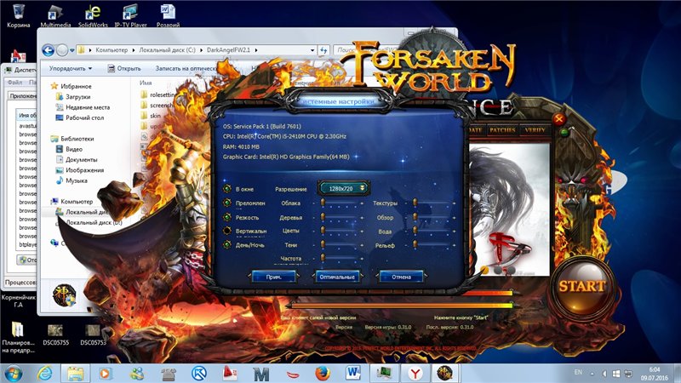Viewport: 681px width, 383px height.
Task: Open the DSC05755 image on the desktop
Action: point(56,334)
